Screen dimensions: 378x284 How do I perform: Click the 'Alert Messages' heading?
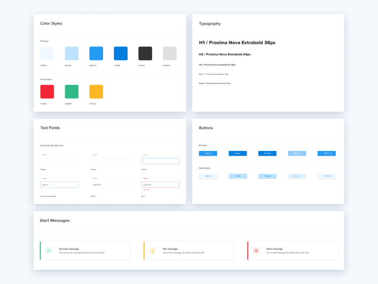click(x=55, y=221)
